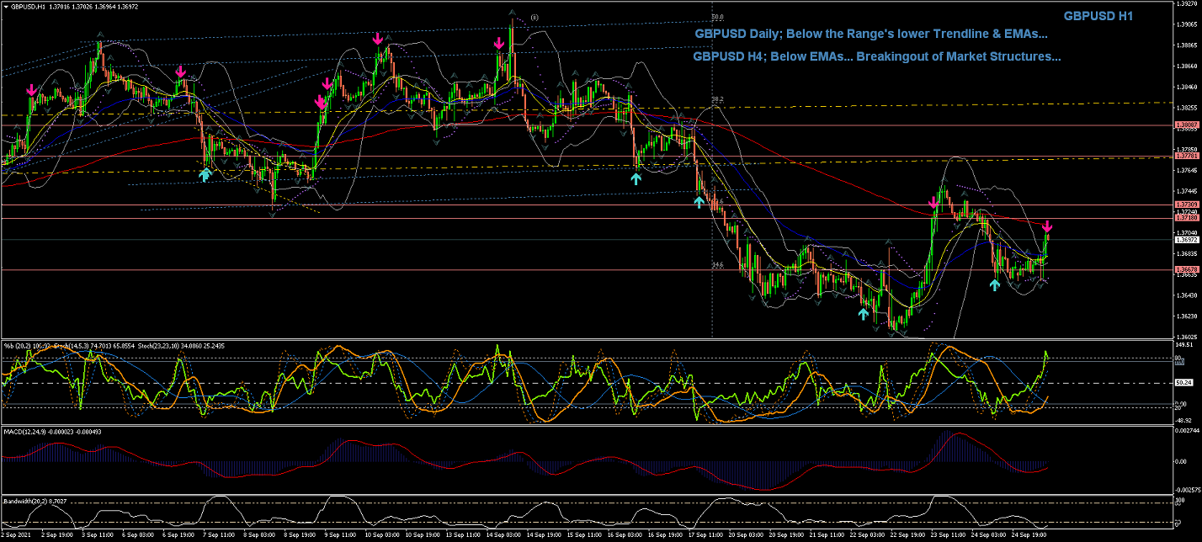Click the pink arrow at 14 Sep peak
The height and width of the screenshot is (542, 1202).
[x=499, y=42]
